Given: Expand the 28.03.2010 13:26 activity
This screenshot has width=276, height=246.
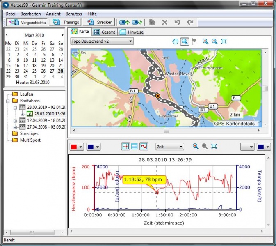Looking at the screenshot, I should coord(23,114).
